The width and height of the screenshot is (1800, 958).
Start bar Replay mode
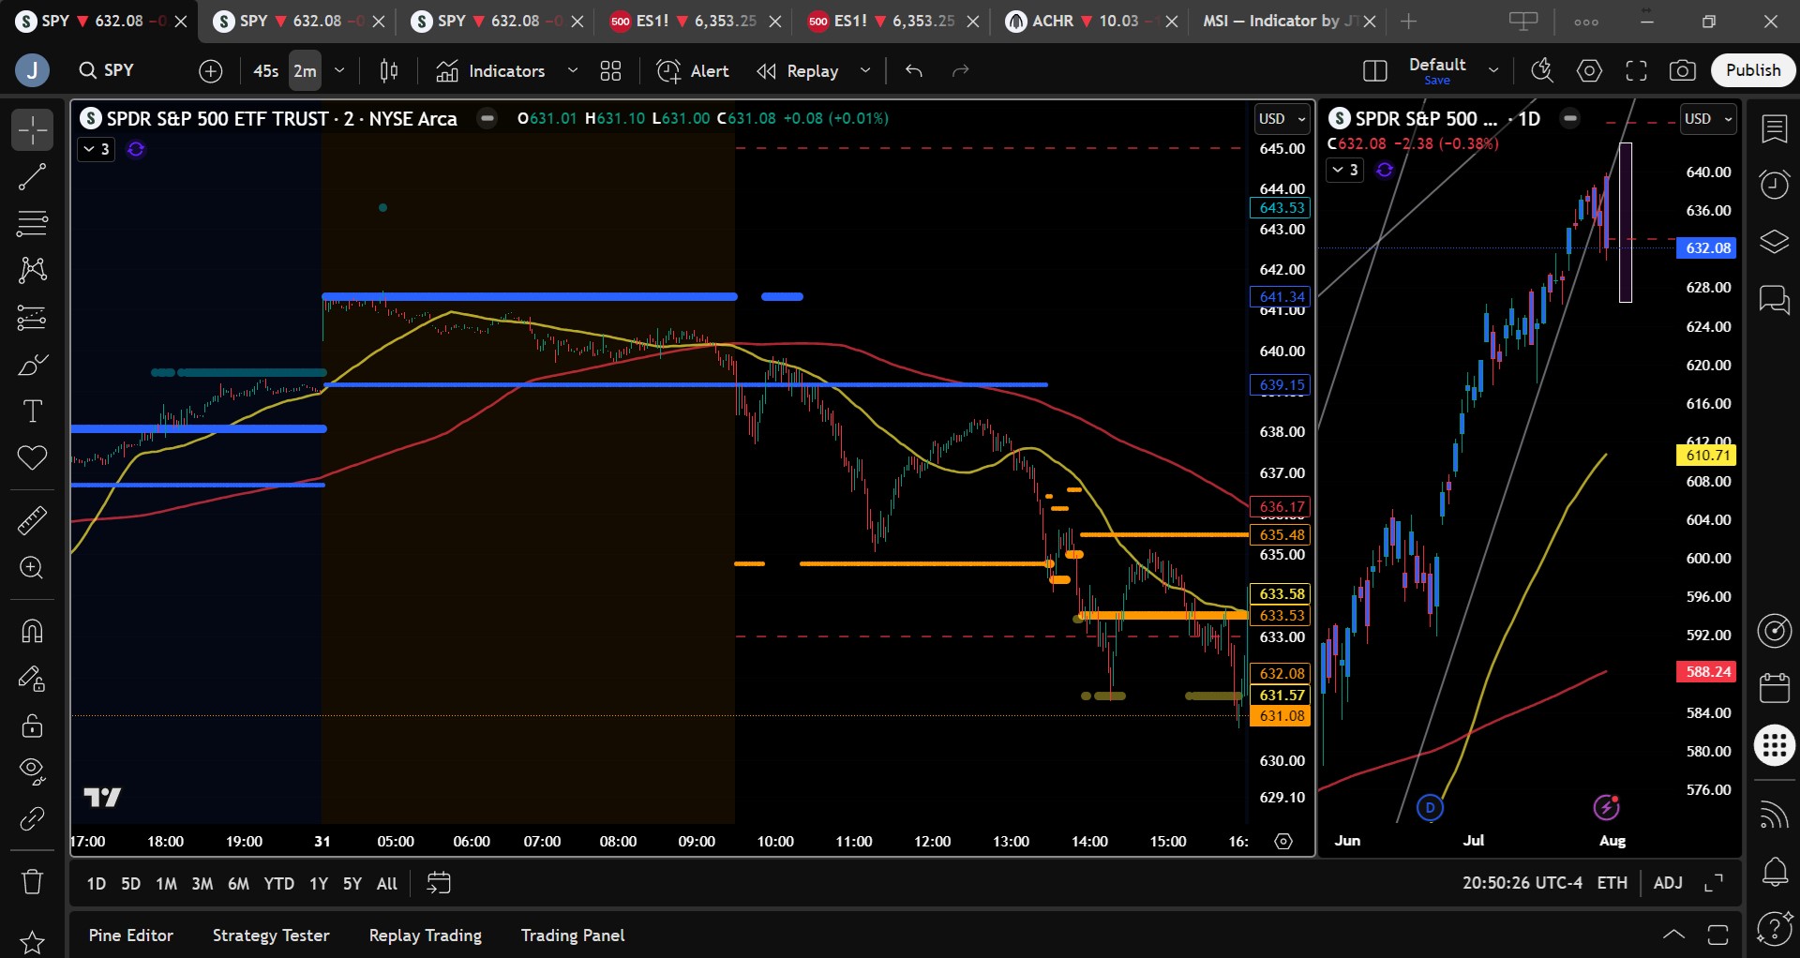pyautogui.click(x=798, y=70)
